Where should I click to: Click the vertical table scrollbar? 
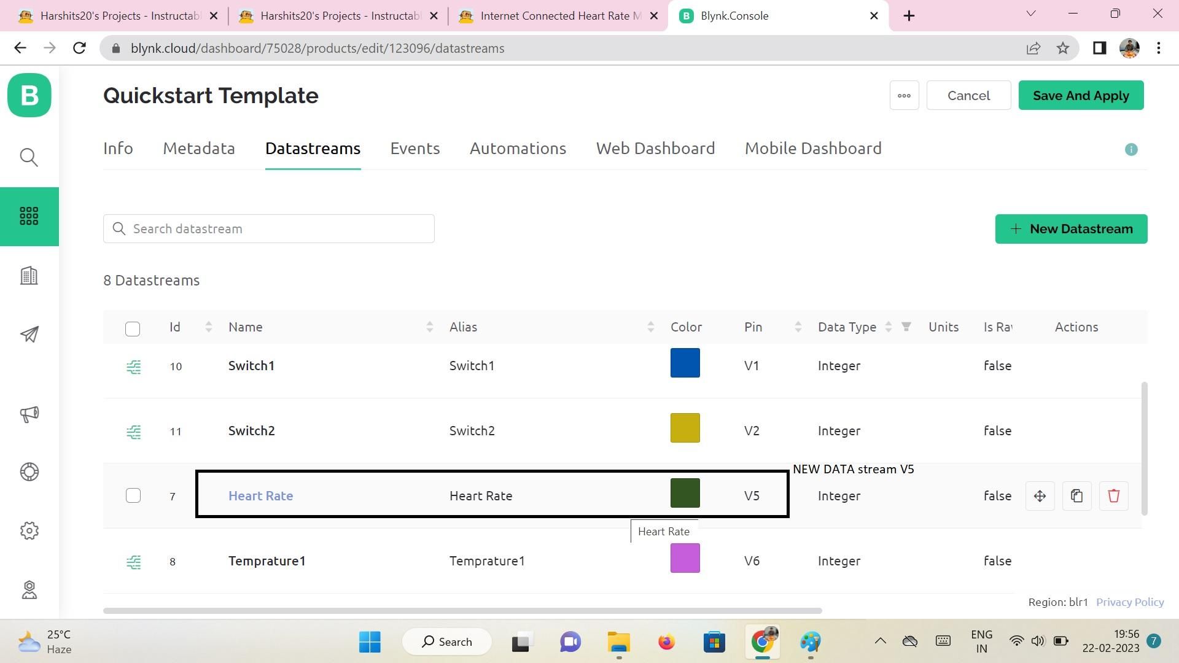[1144, 449]
